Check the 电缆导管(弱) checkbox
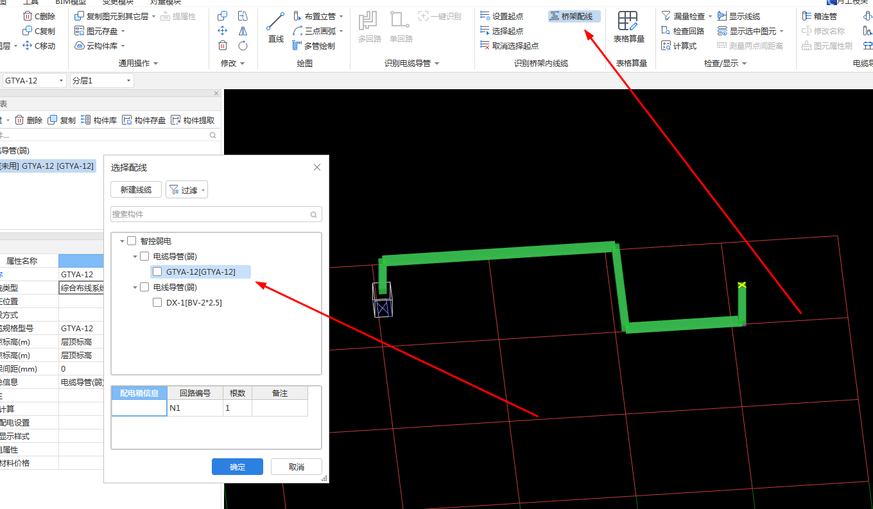The width and height of the screenshot is (873, 509). pos(144,256)
